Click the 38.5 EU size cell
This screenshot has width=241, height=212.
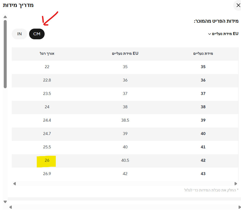(x=125, y=120)
